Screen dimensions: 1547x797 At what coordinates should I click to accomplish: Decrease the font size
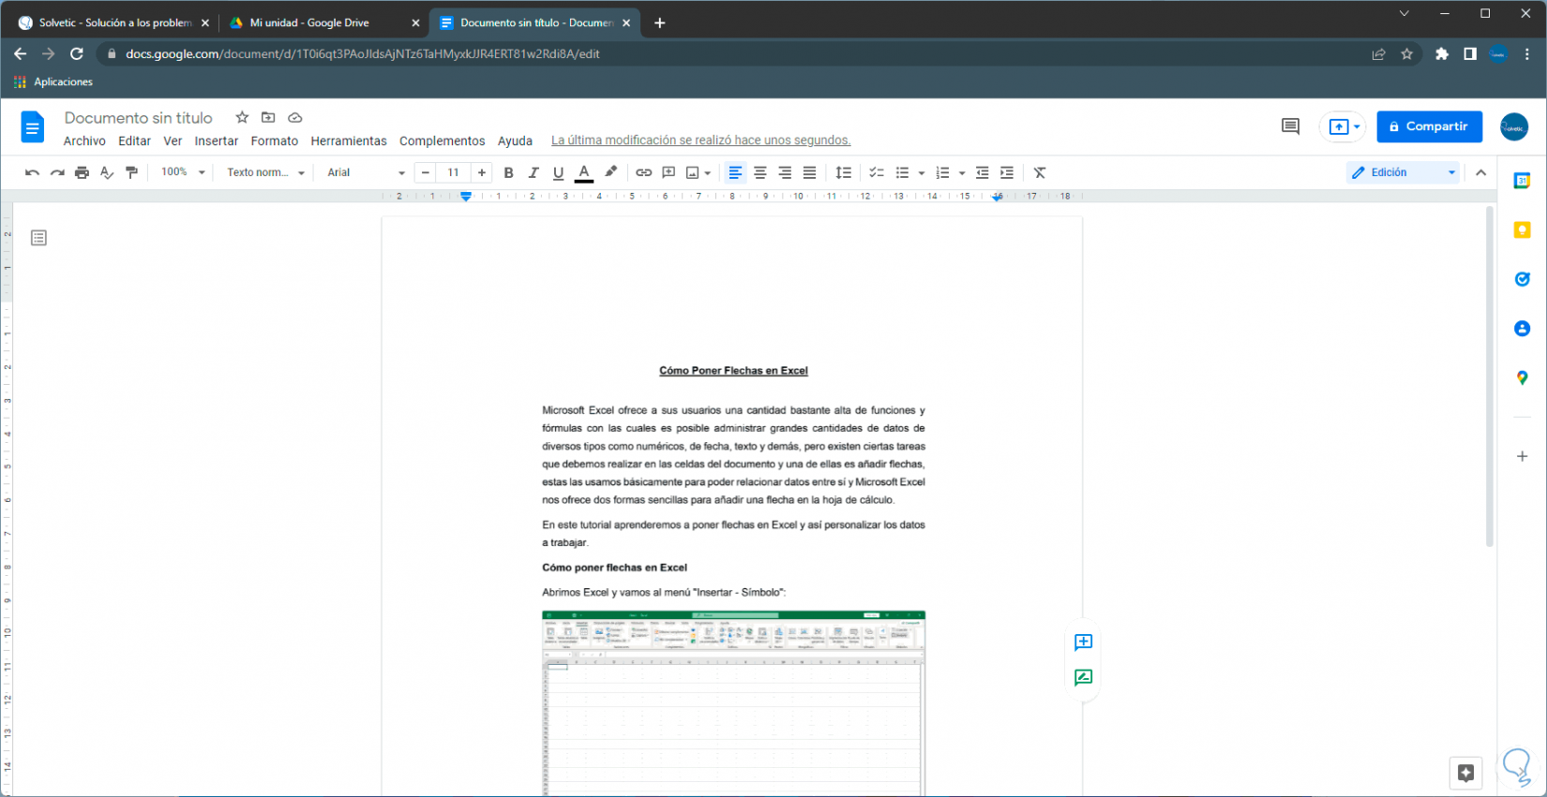tap(426, 172)
